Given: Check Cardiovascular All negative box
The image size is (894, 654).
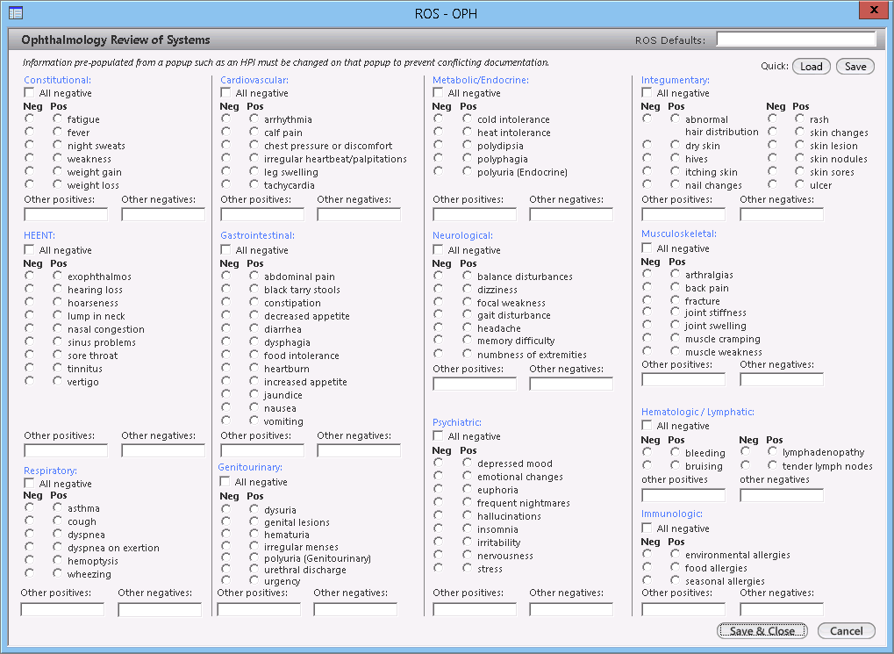Looking at the screenshot, I should 225,92.
